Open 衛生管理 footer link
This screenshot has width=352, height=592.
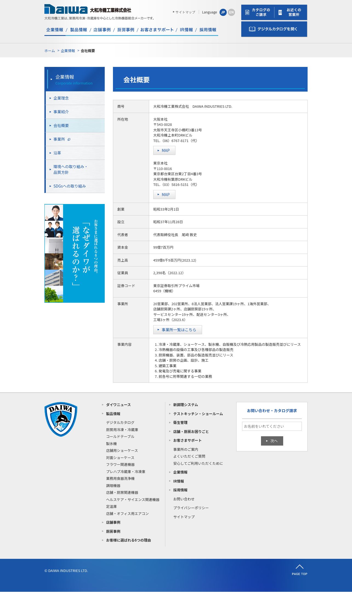180,423
